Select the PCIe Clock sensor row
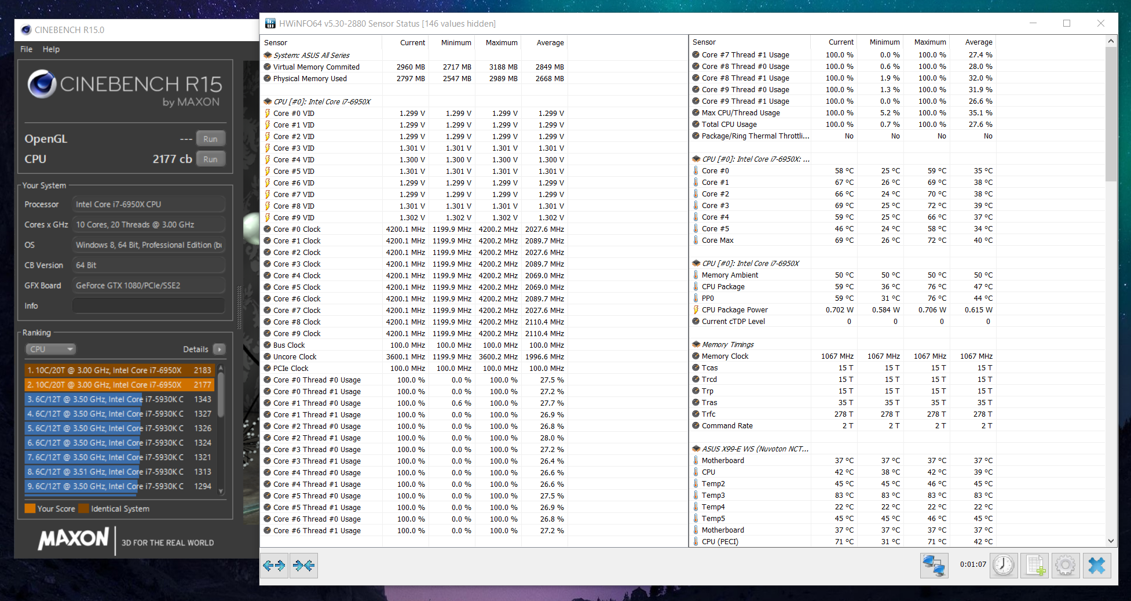Image resolution: width=1131 pixels, height=601 pixels. [x=414, y=369]
